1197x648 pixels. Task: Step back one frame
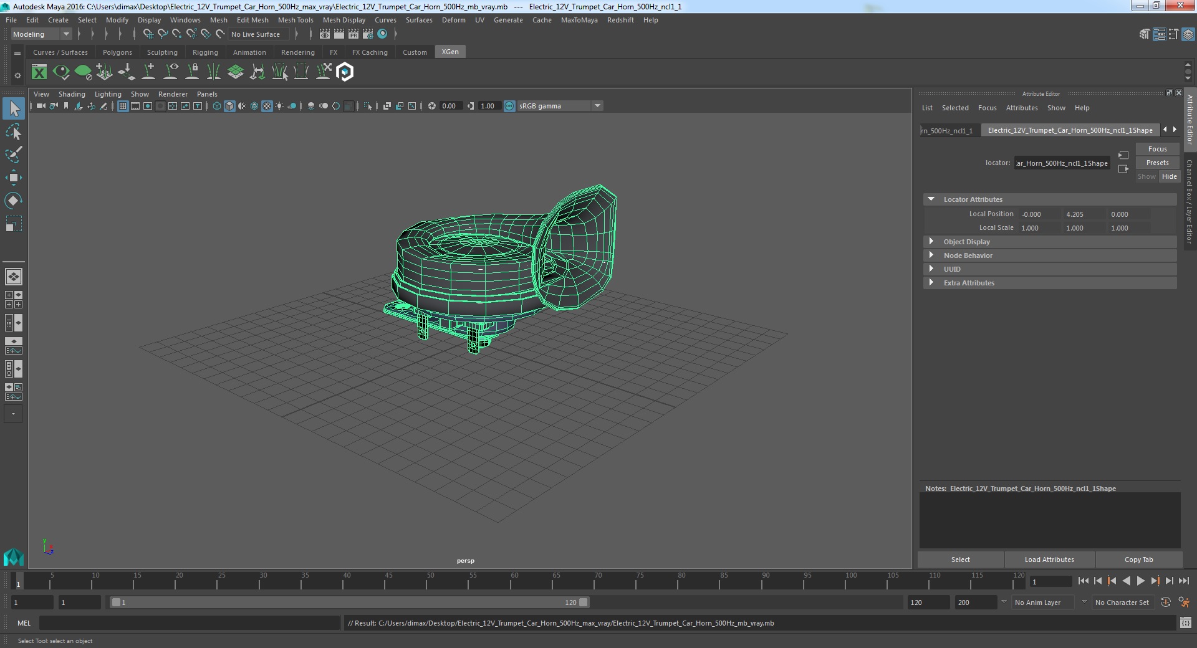click(x=1098, y=581)
